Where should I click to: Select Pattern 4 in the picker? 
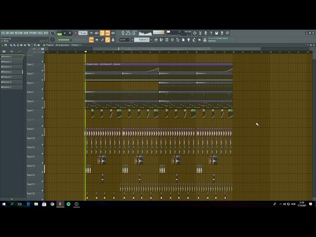pos(12,72)
